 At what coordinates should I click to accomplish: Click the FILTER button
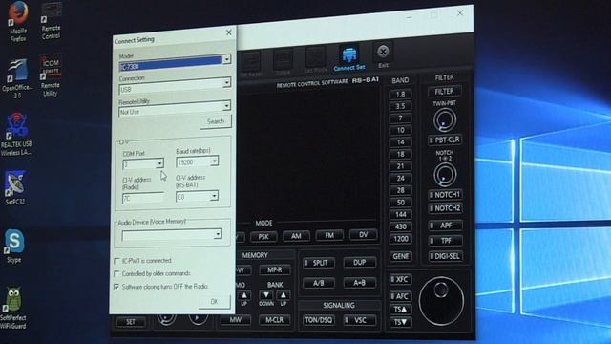coord(445,92)
